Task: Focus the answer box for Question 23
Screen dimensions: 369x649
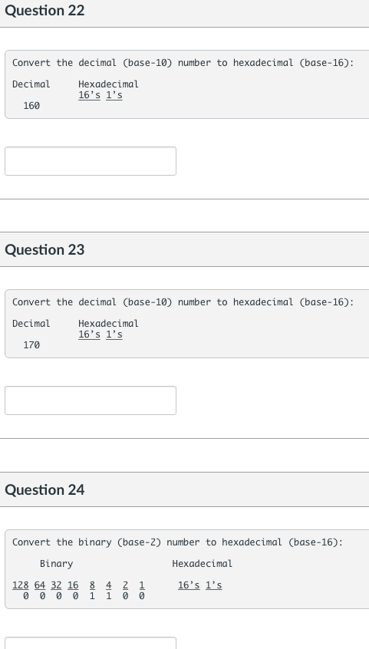Action: click(x=91, y=400)
